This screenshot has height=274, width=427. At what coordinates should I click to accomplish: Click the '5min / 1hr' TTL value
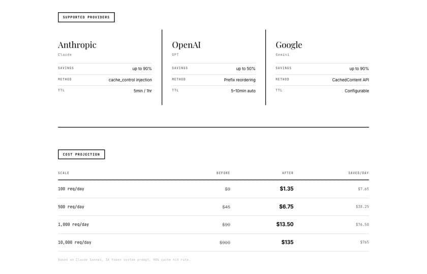pos(143,91)
